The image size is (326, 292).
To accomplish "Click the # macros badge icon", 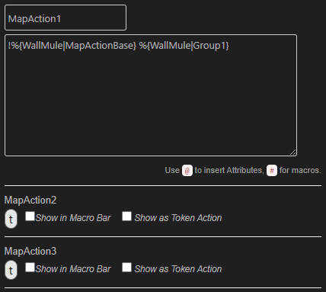I will click(272, 170).
